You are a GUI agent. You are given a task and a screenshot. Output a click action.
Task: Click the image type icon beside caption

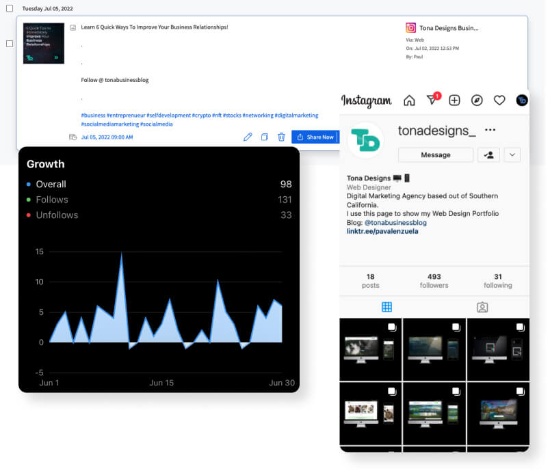pos(73,27)
